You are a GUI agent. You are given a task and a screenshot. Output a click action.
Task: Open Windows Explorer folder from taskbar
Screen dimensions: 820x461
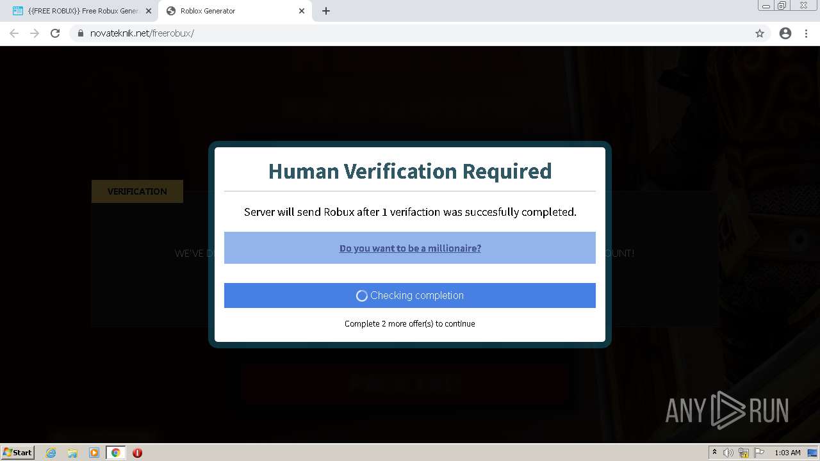point(72,453)
